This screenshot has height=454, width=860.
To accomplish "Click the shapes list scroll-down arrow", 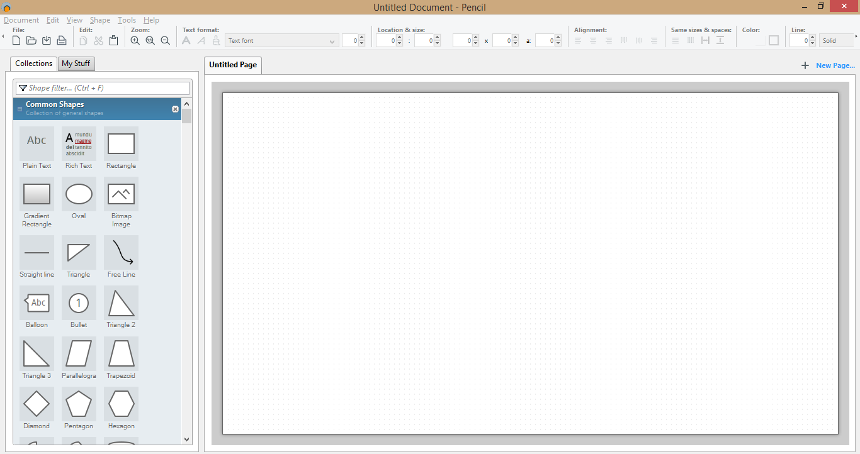I will [x=187, y=439].
